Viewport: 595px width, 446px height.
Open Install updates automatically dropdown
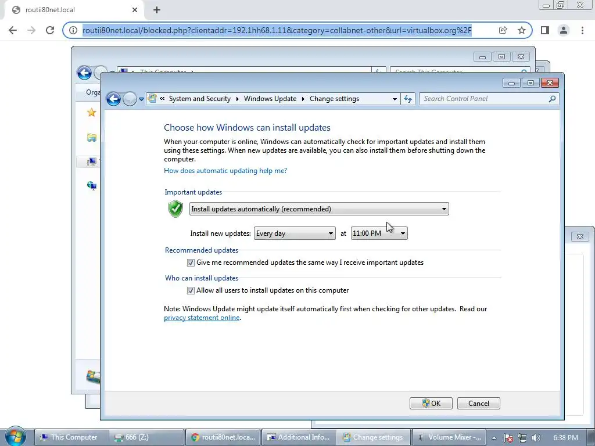coord(319,209)
